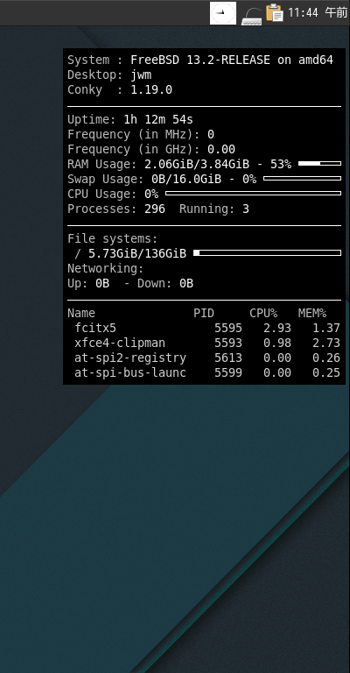
Task: Click the Uptime 1h 12m 54s line
Action: point(130,119)
